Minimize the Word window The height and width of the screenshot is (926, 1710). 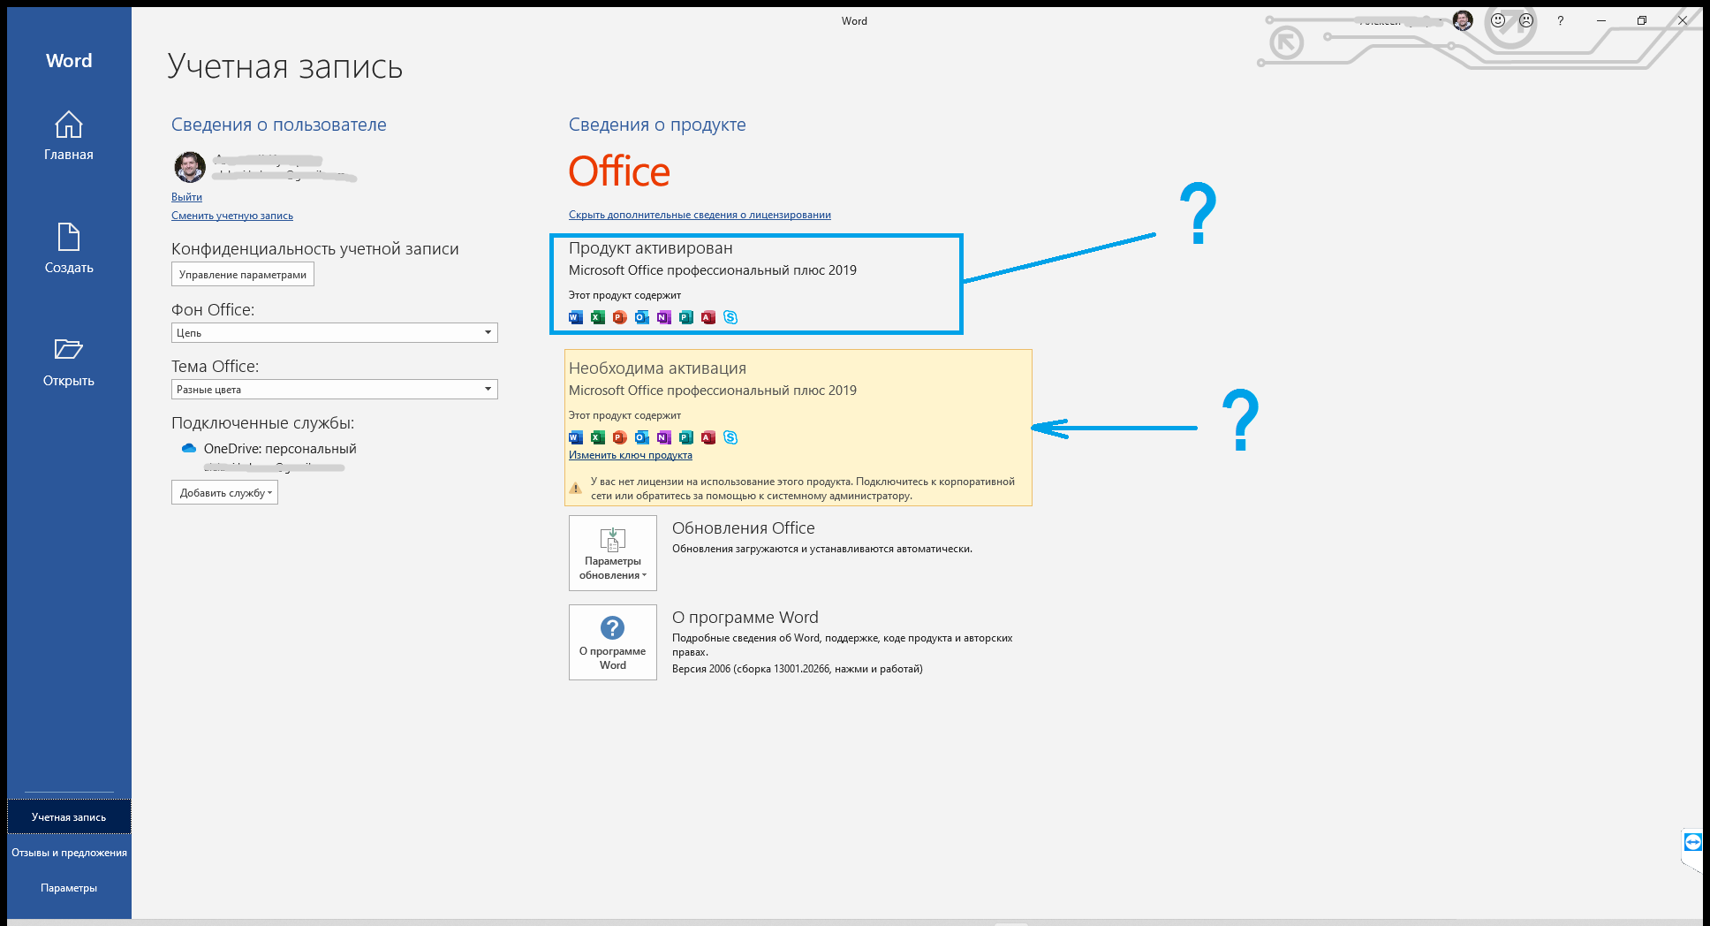[1601, 20]
